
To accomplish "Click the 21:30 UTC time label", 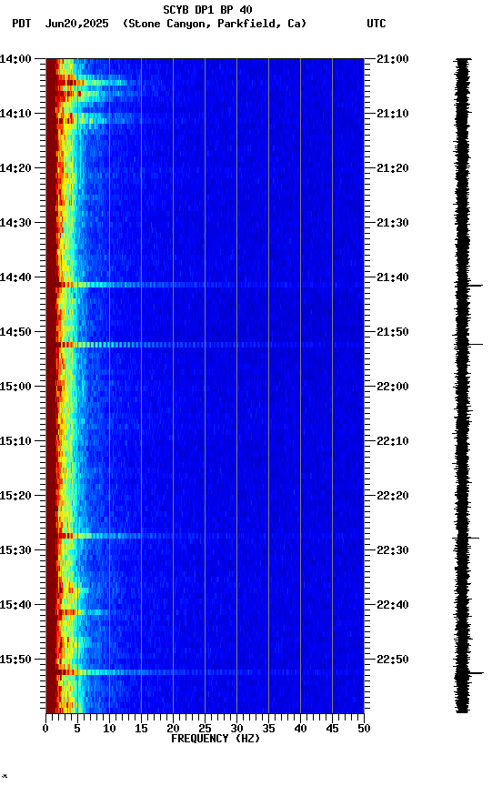I will click(x=393, y=223).
